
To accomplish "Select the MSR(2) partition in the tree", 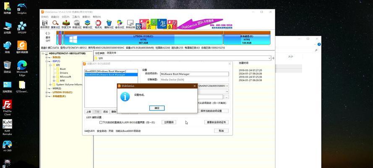I will tap(57, 89).
